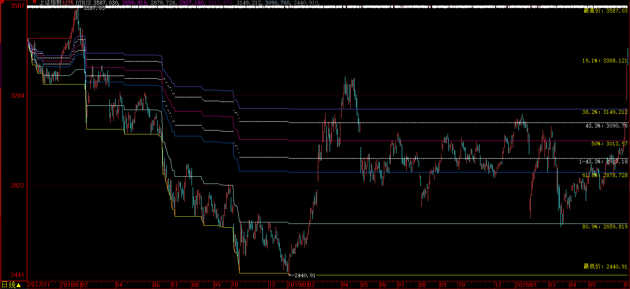Click the 80.9%: 2659.819 retracement label

[x=604, y=227]
